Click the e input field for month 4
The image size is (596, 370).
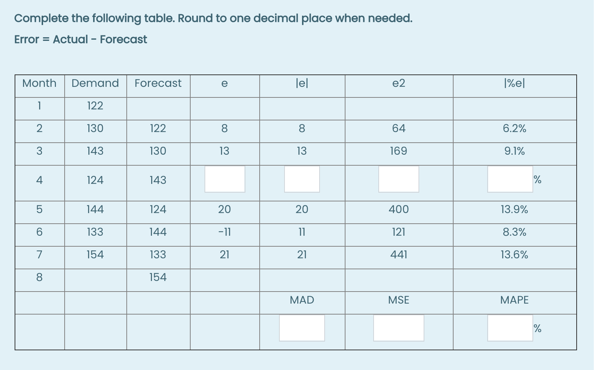tap(225, 179)
